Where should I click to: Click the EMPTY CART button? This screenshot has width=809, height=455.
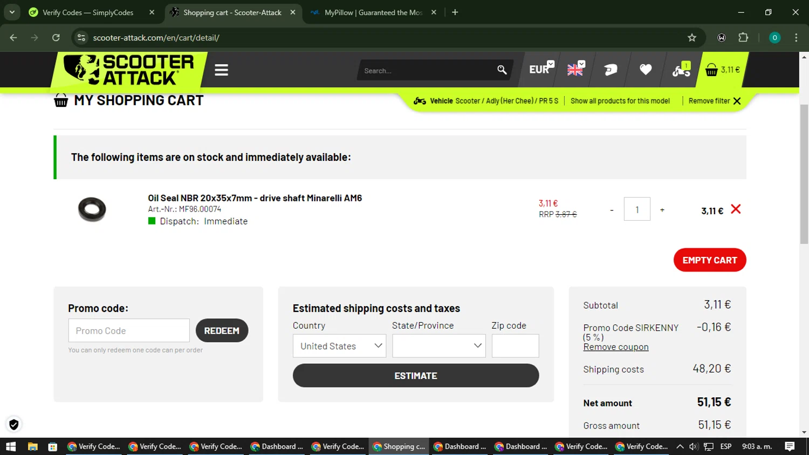(710, 260)
